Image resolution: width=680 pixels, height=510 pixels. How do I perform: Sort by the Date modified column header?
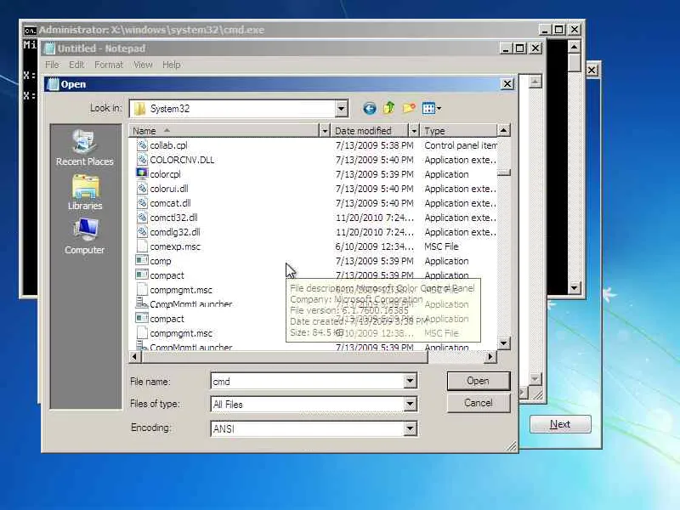coord(370,131)
